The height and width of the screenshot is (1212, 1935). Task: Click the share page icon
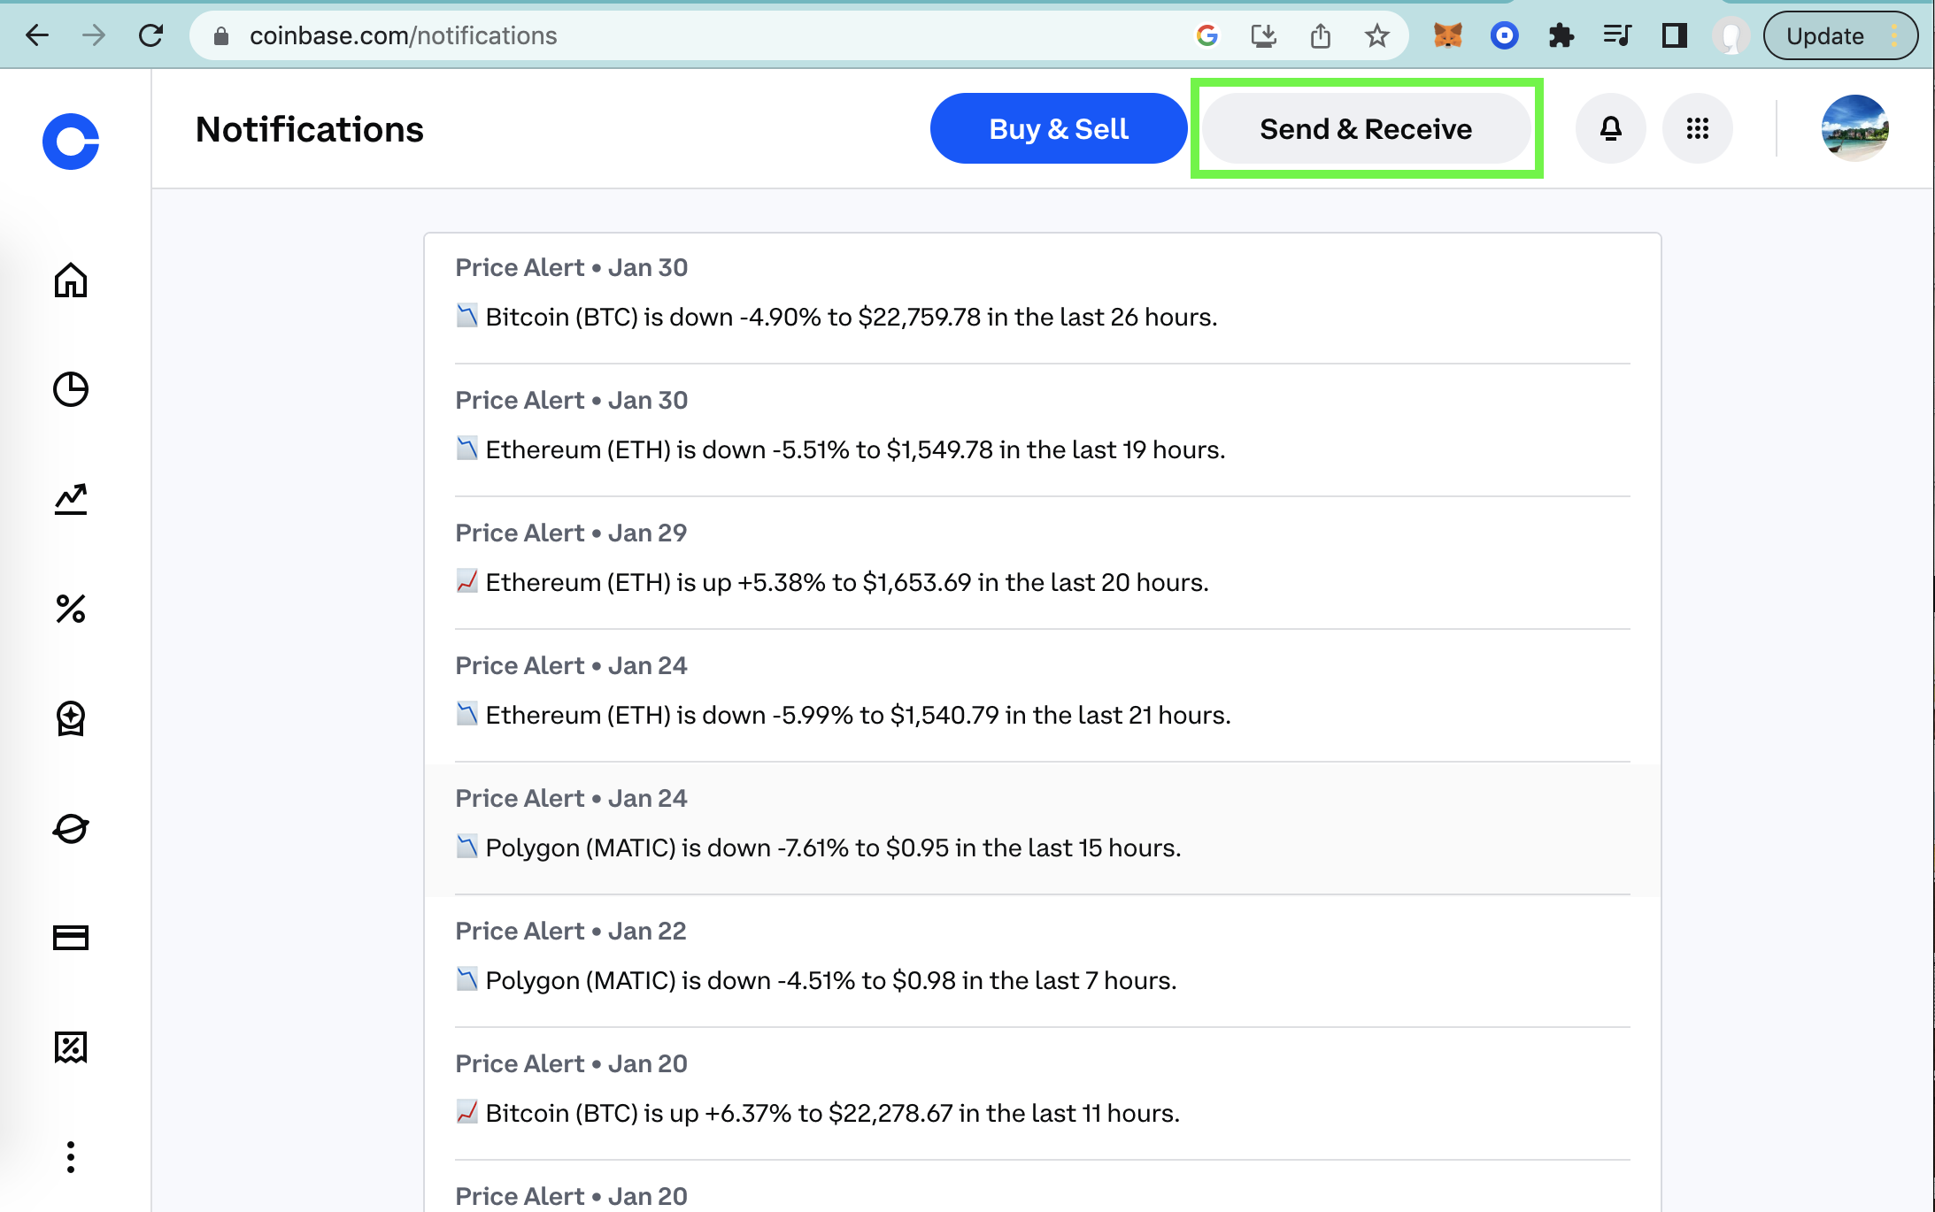[1321, 35]
